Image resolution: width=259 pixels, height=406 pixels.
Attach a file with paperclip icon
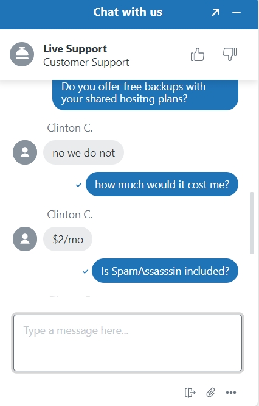pyautogui.click(x=211, y=392)
